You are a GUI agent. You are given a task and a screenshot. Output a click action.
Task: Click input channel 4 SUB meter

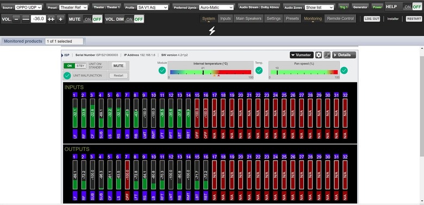pyautogui.click(x=101, y=113)
